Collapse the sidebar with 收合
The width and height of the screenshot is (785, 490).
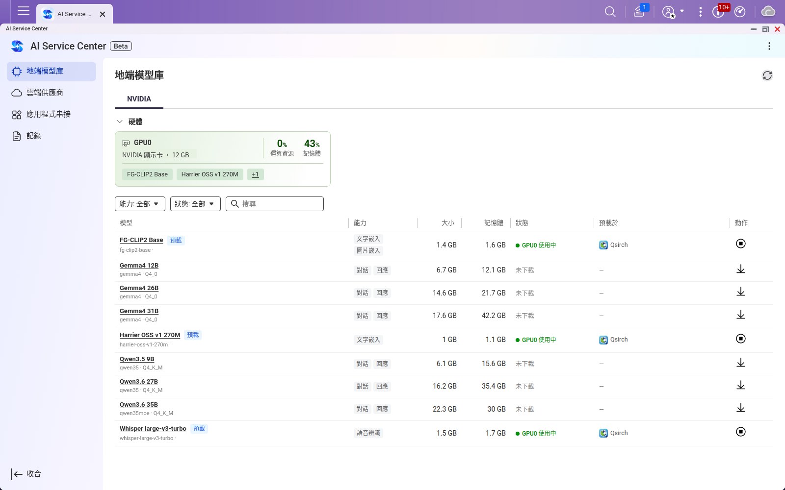coord(26,474)
